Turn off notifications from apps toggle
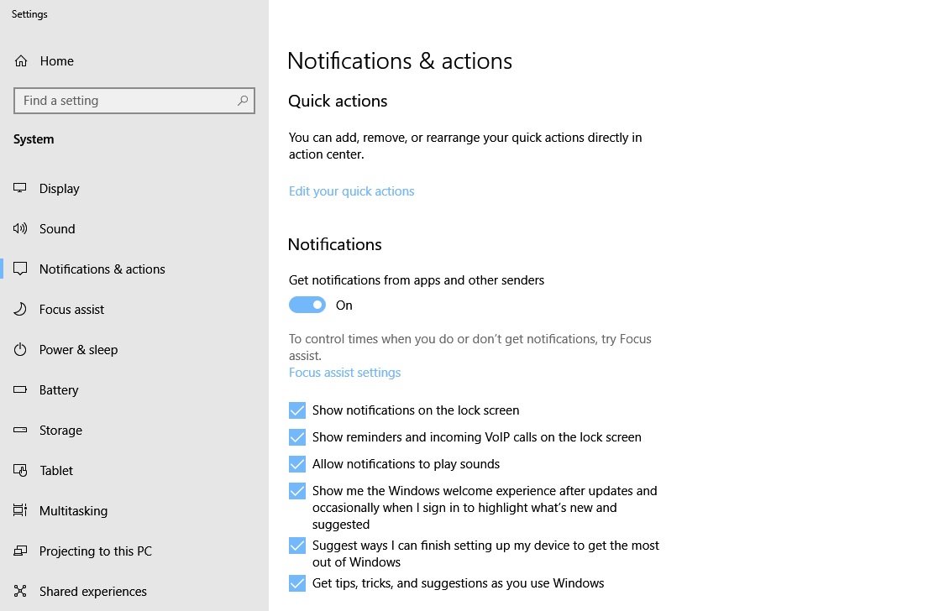This screenshot has height=611, width=939. tap(307, 305)
